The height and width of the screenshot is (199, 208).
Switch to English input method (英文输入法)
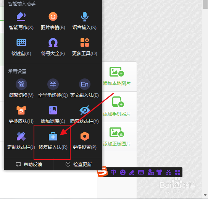[84, 88]
